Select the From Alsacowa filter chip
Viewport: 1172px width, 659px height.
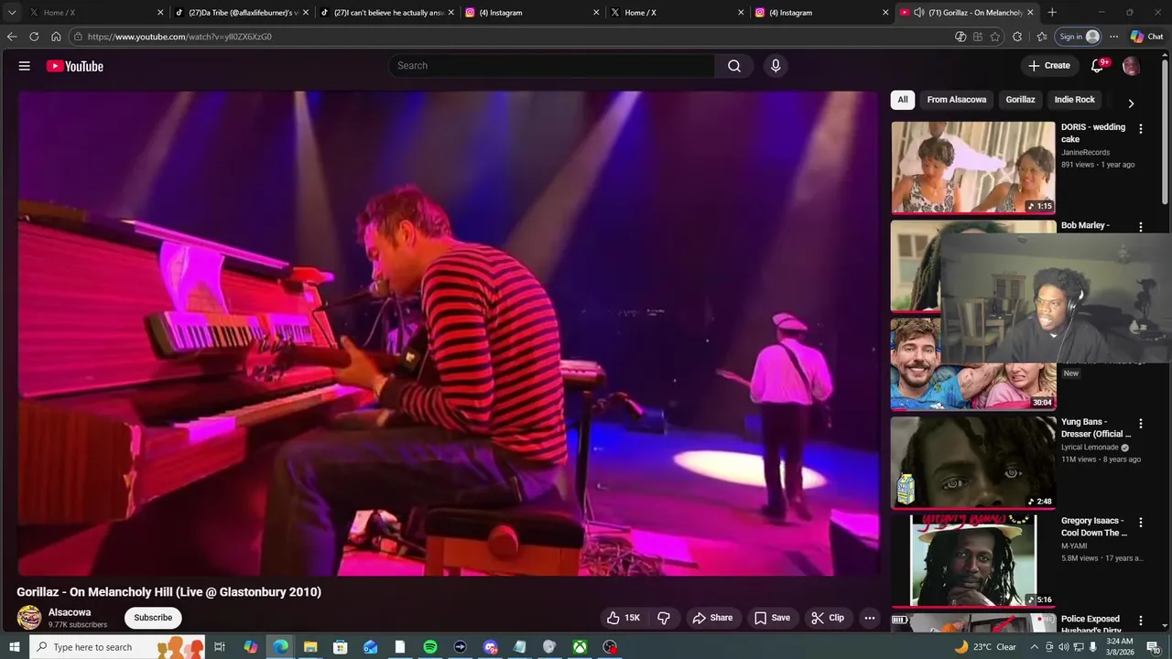click(x=957, y=100)
